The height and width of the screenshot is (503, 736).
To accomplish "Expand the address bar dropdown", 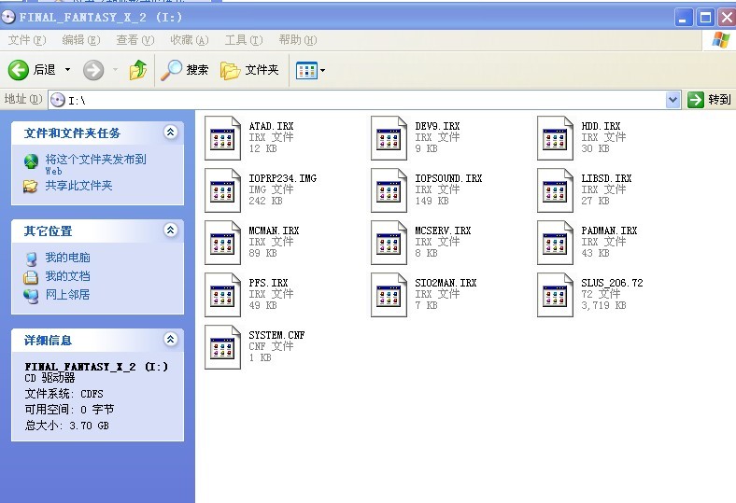I will tap(673, 99).
